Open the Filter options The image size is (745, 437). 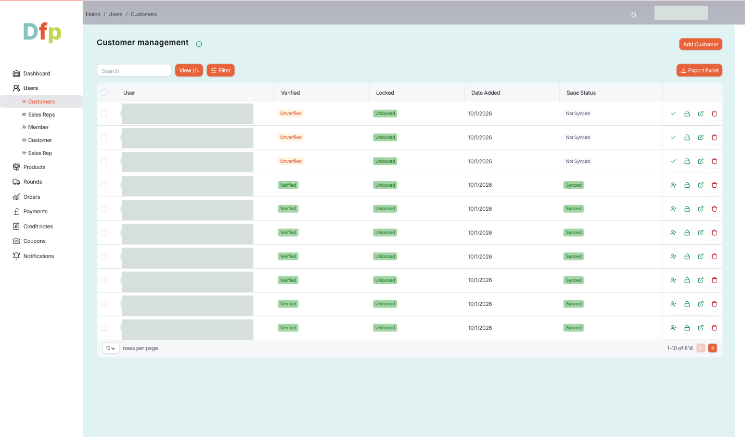pos(221,70)
